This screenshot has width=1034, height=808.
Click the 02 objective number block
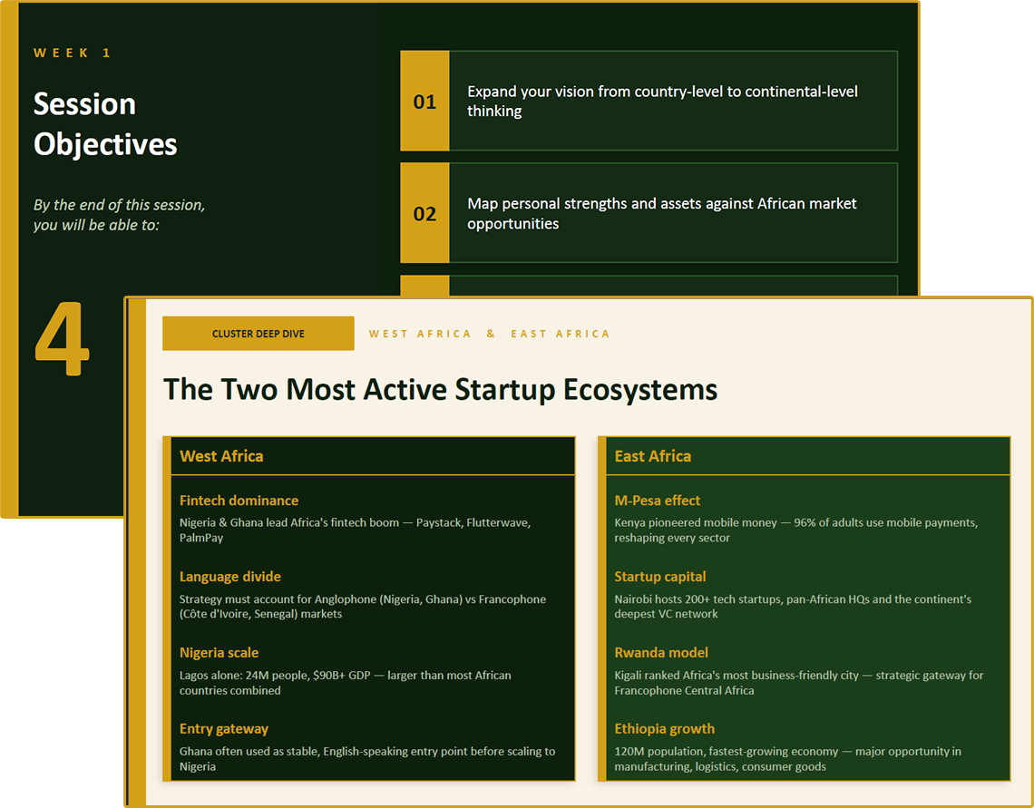424,213
